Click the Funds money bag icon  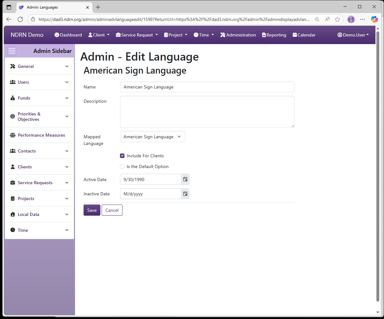pos(13,98)
